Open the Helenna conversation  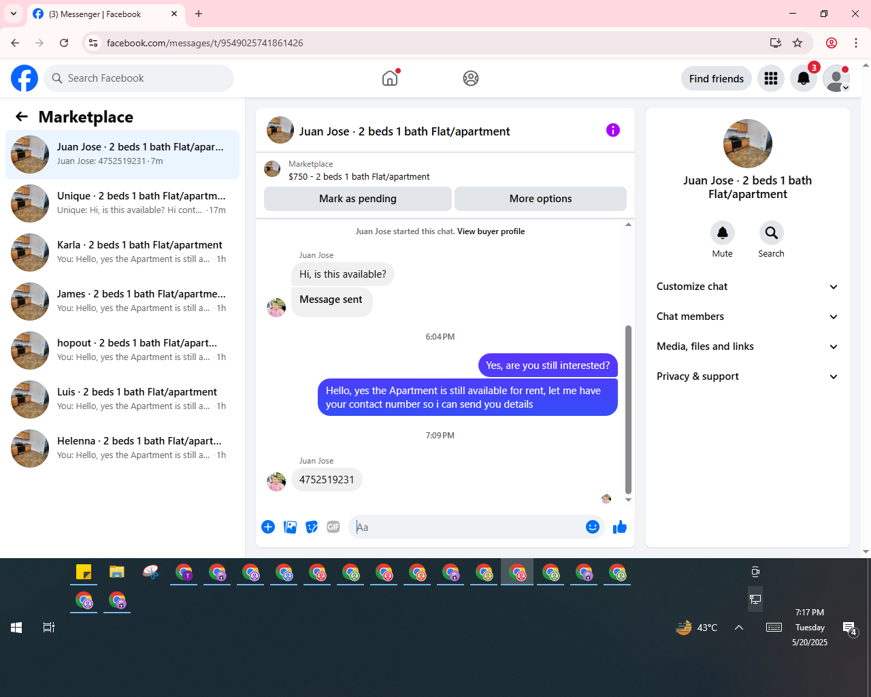(122, 449)
